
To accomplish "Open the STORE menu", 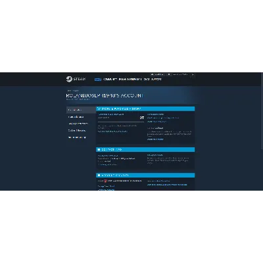I will pos(98,79).
